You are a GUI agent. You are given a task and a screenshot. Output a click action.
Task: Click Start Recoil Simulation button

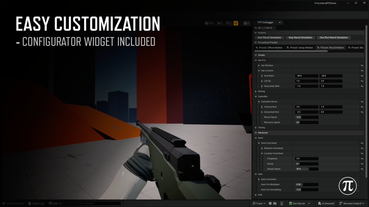269,38
